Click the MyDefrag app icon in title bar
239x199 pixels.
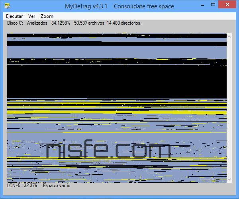8,6
